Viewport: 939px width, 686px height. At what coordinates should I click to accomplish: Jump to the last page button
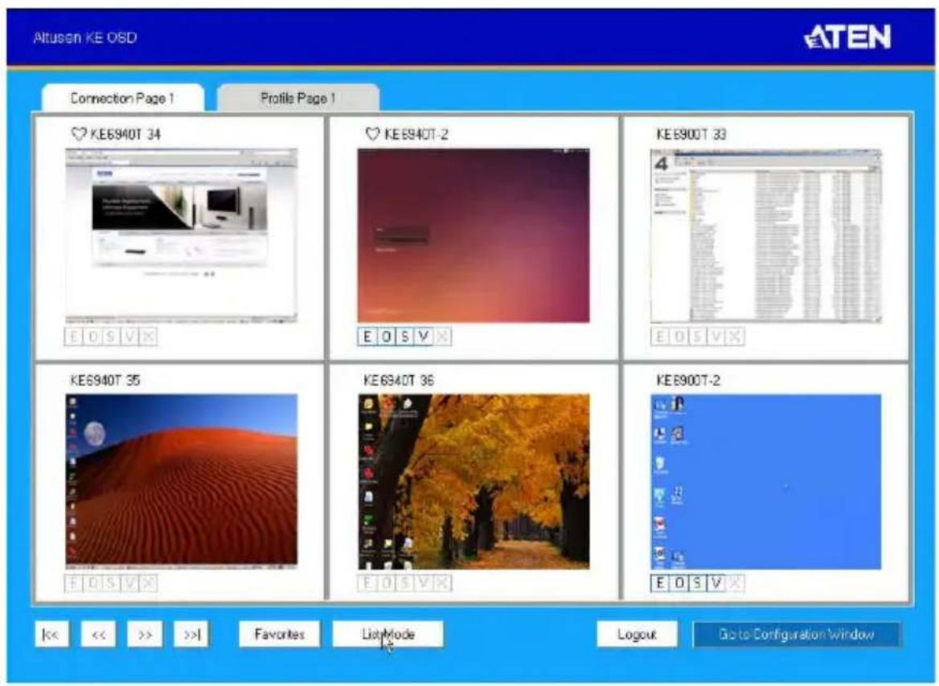click(191, 635)
